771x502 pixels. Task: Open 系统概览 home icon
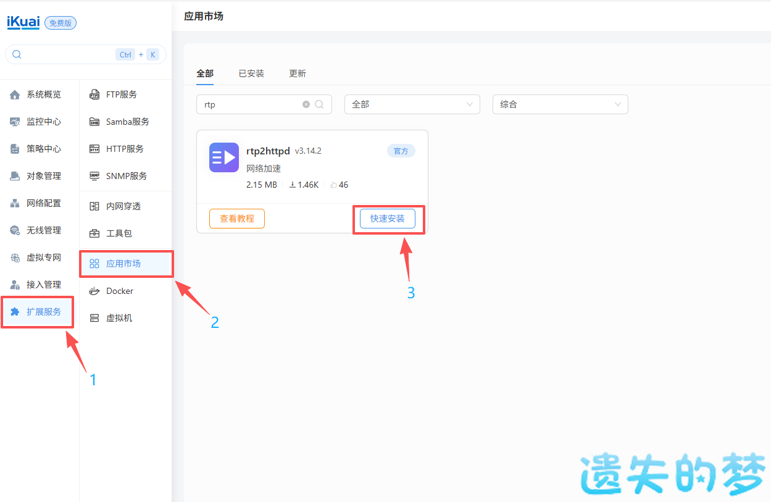pyautogui.click(x=15, y=94)
